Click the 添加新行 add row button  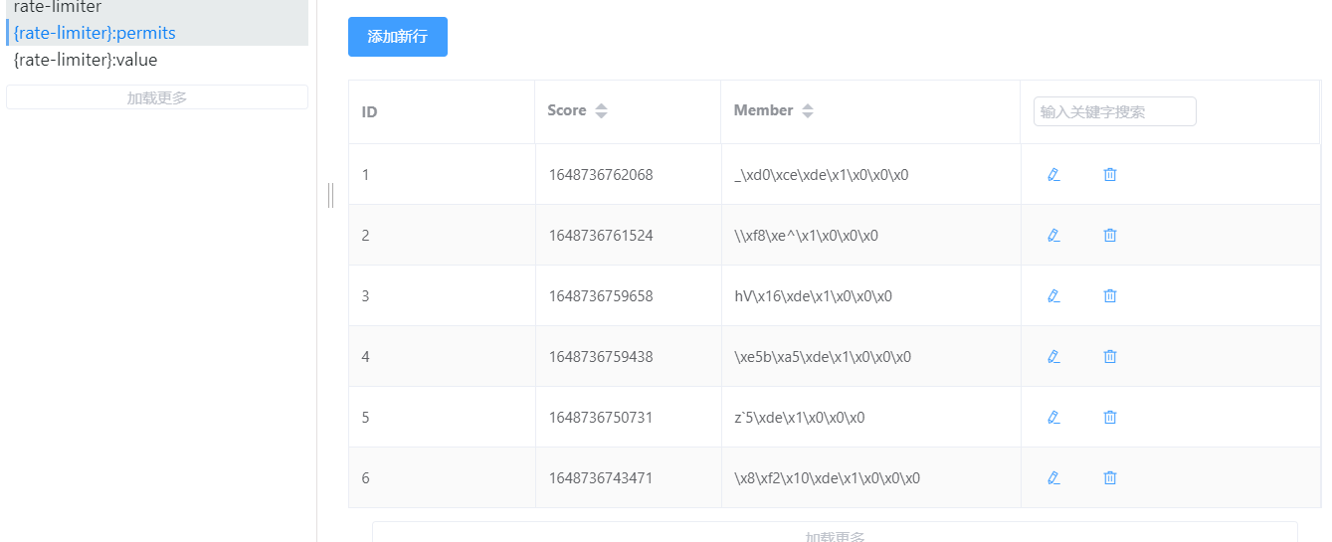(x=398, y=37)
